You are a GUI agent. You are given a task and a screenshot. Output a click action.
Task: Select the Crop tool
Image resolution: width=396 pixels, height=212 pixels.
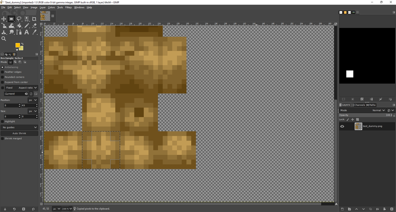[34, 19]
